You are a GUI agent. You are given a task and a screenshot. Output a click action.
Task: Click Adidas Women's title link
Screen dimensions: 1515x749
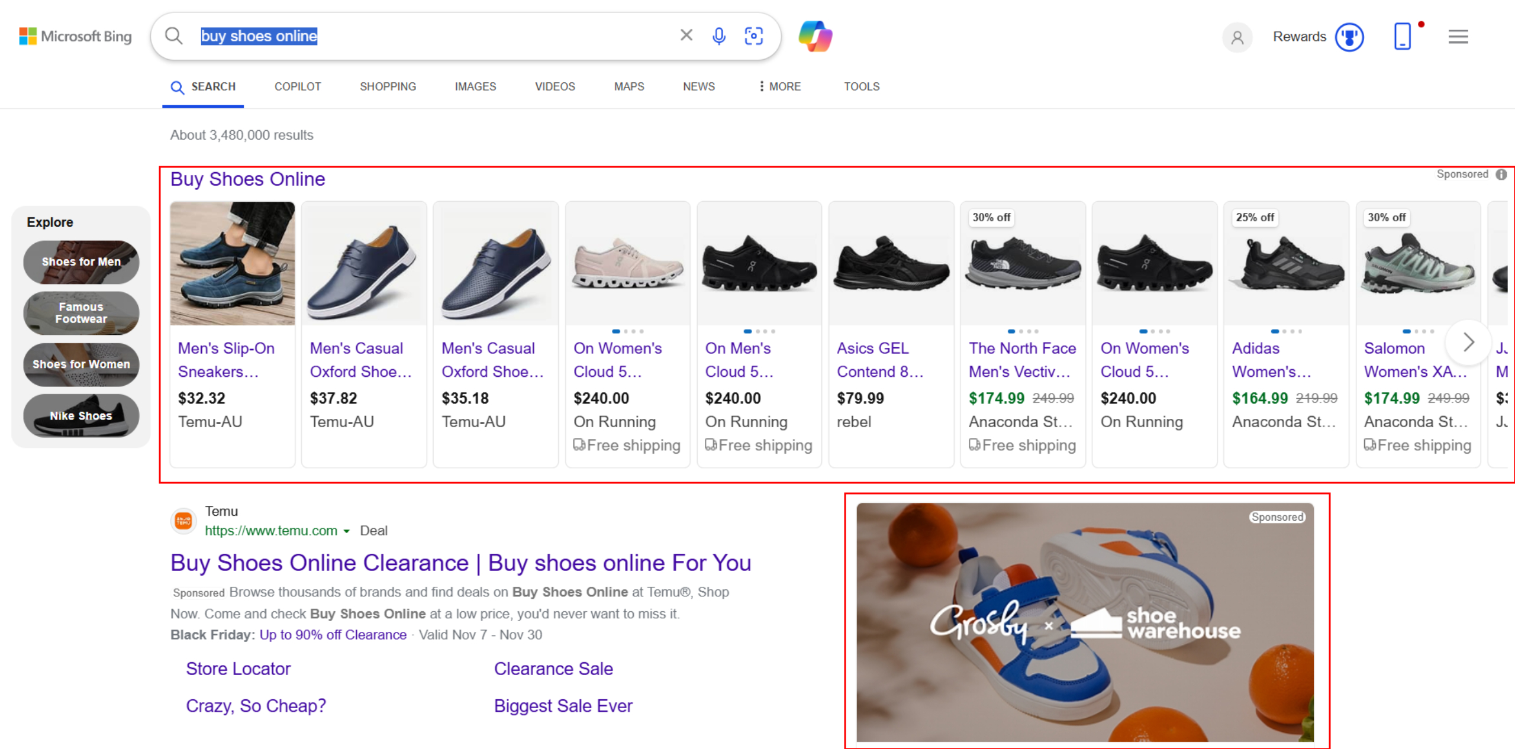[1272, 360]
